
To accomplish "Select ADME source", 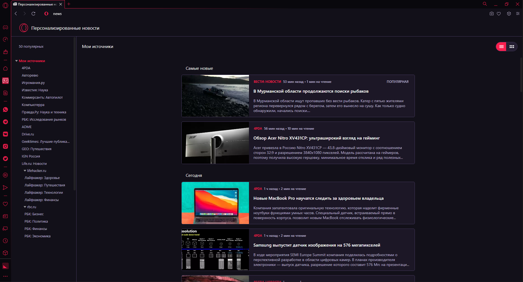I will (27, 127).
